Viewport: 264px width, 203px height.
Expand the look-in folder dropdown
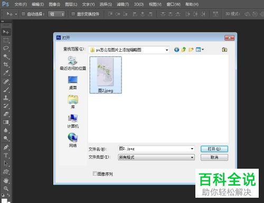pos(166,50)
